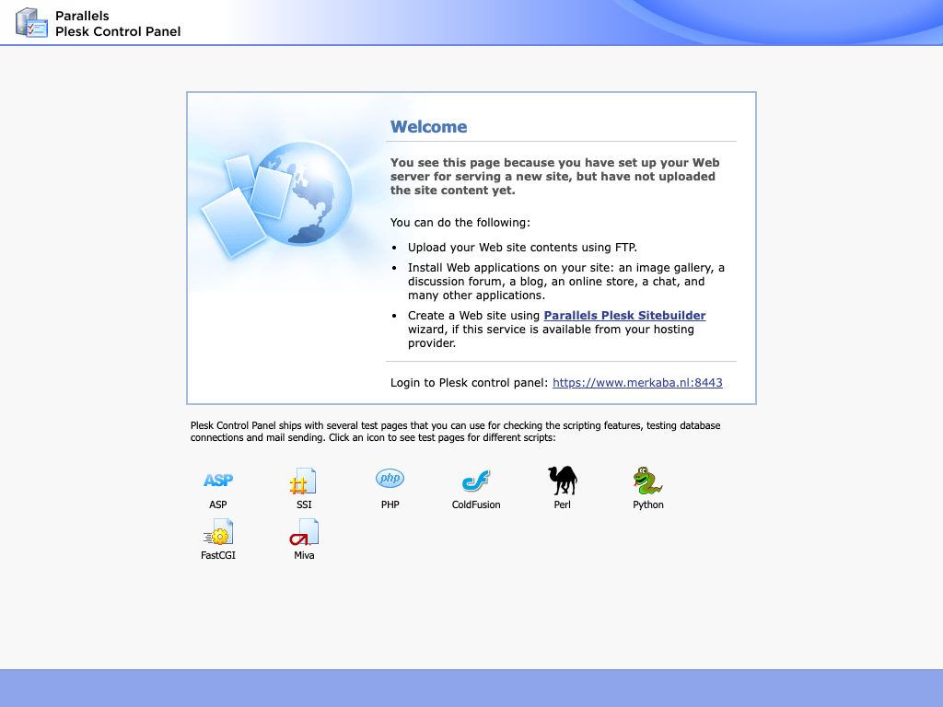
Task: Click the 'ColdFusion' text label
Action: [476, 505]
